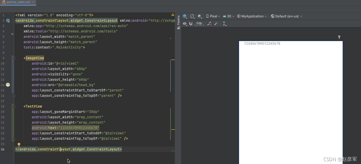Click line number 17 in the gutter
Image resolution: width=361 pixels, height=164 pixels.
(x=3, y=101)
